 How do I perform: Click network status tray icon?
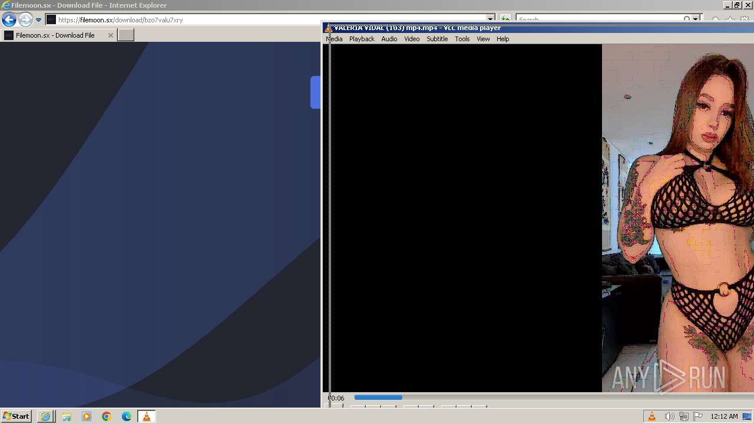pos(684,416)
